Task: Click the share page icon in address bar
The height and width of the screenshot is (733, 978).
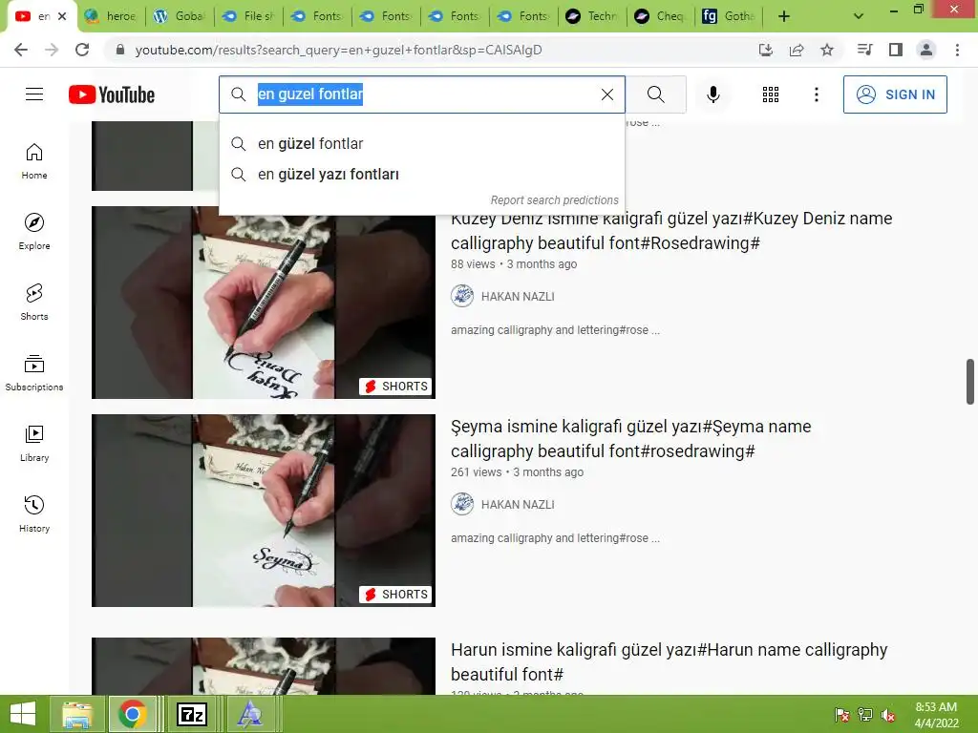Action: click(x=797, y=50)
